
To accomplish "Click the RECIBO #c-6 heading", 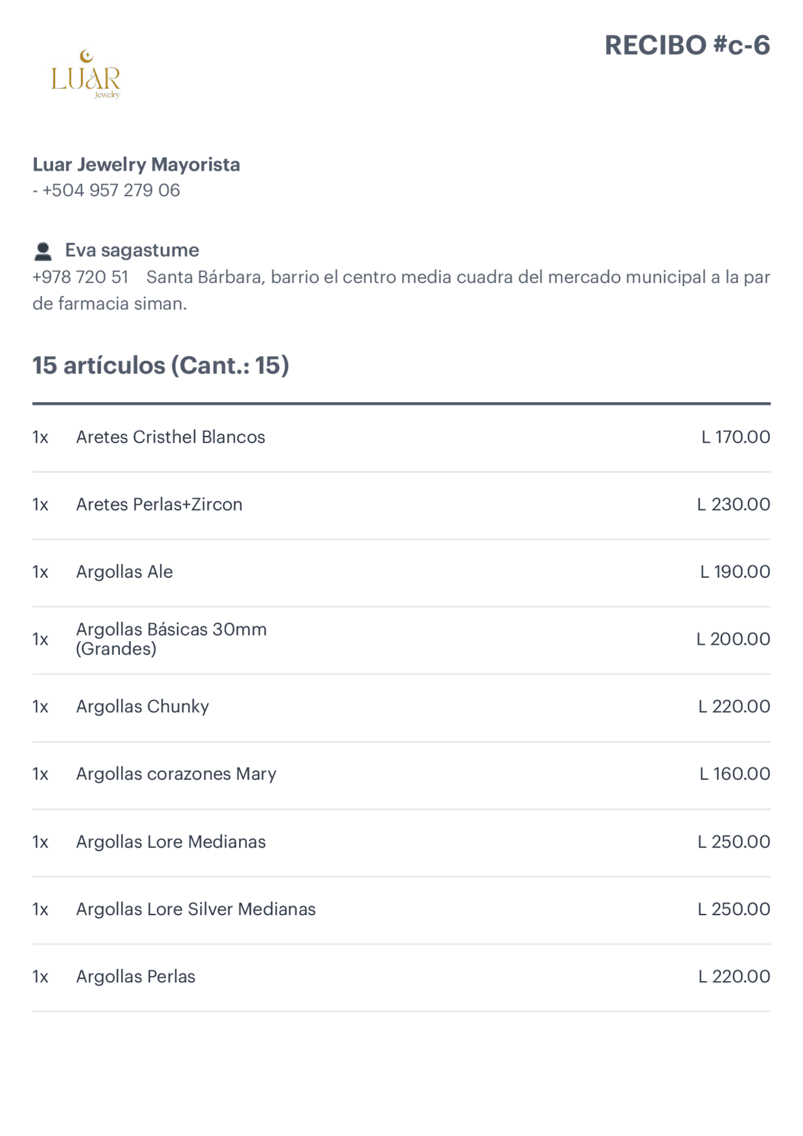I will pyautogui.click(x=687, y=46).
